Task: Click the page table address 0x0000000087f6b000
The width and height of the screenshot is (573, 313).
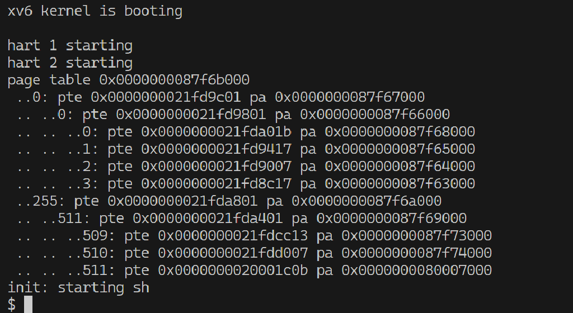Action: point(175,80)
